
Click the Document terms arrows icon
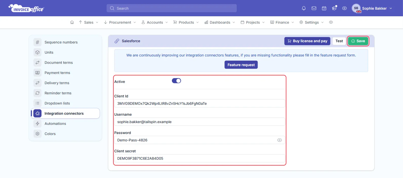pos(37,63)
